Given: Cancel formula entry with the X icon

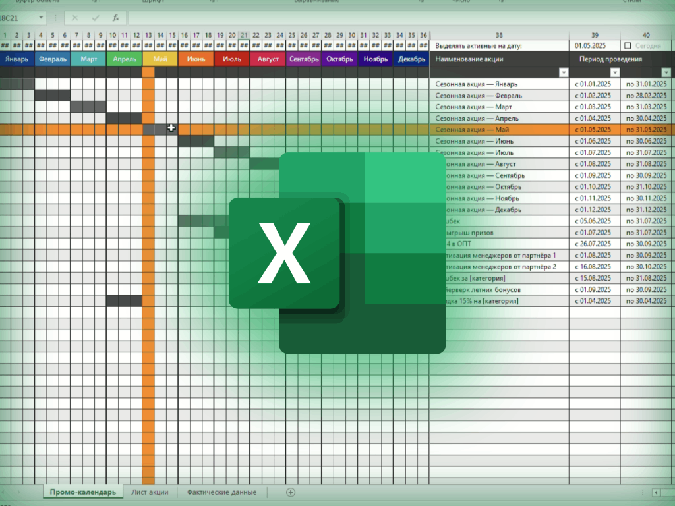Looking at the screenshot, I should [75, 18].
